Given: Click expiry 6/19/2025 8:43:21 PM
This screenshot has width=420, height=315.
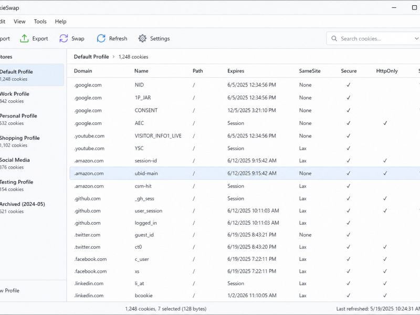Looking at the screenshot, I should click(252, 235).
